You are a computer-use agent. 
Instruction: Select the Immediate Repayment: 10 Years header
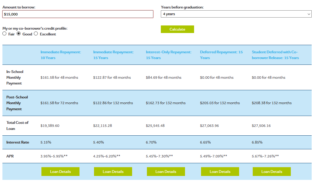pyautogui.click(x=60, y=55)
